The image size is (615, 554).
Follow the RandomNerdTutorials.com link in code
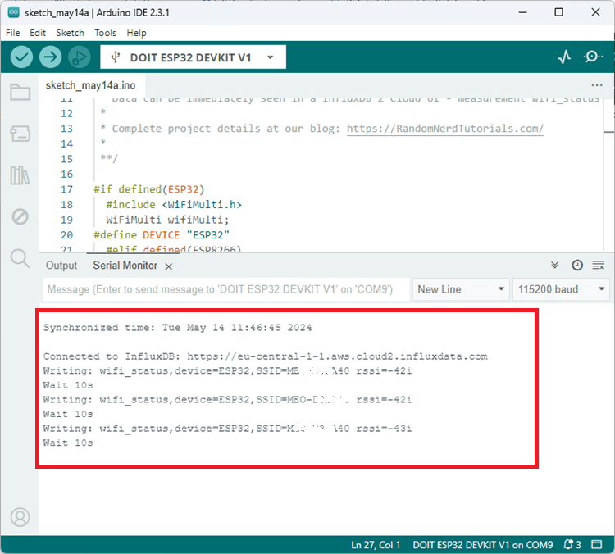[x=445, y=129]
